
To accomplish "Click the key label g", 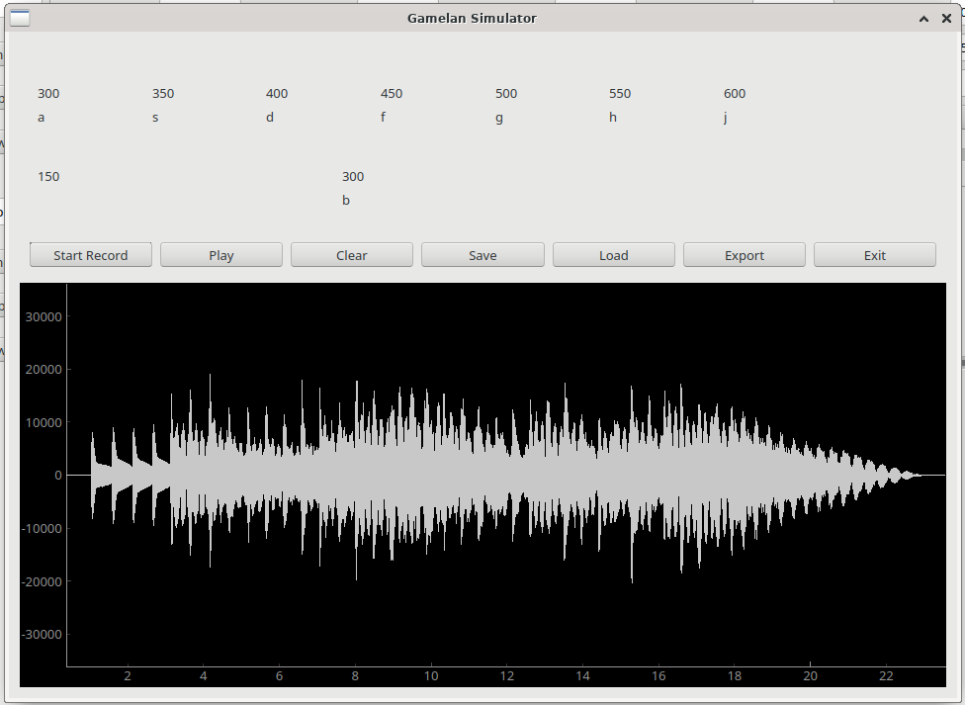I will [499, 119].
